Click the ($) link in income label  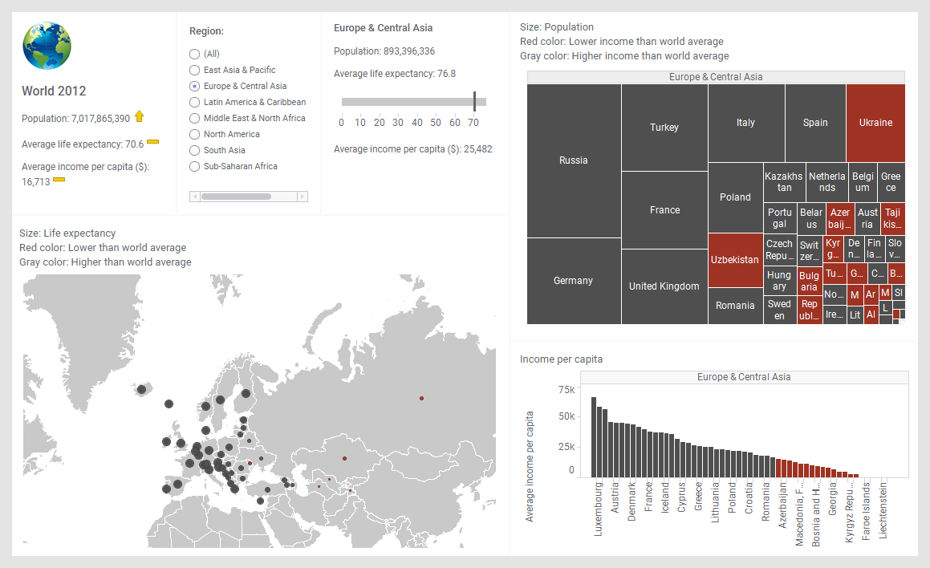click(x=142, y=167)
